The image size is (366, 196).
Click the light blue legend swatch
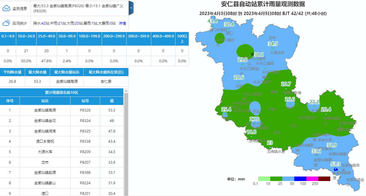[288, 179]
